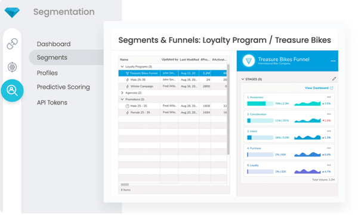Click the Treasure Bikes Funnel header icon
358x218 pixels.
point(248,61)
